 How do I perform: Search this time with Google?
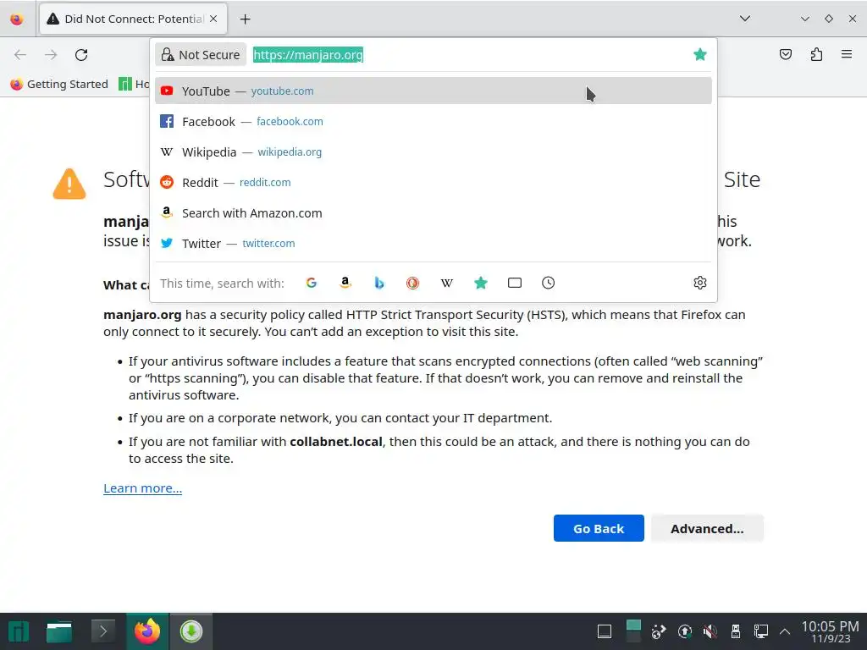312,283
